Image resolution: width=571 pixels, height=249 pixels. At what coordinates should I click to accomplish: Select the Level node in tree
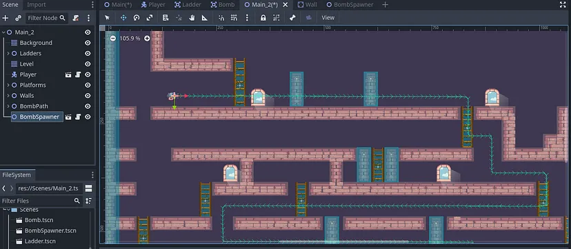27,63
